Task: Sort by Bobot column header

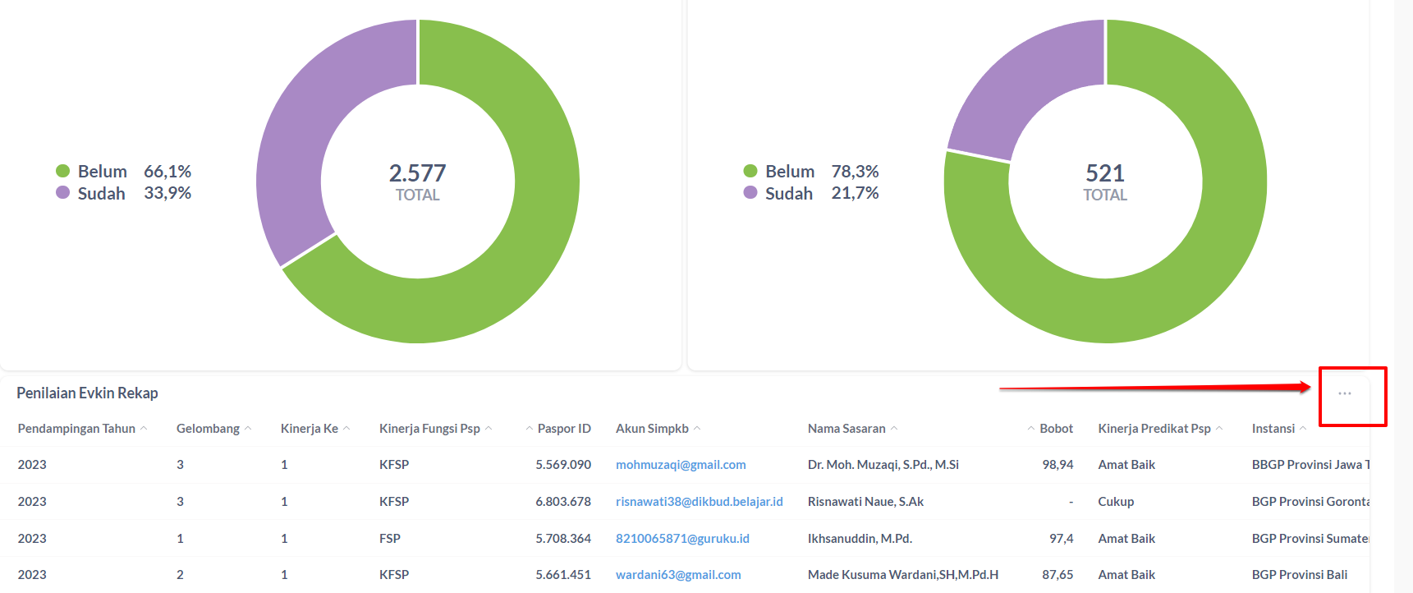Action: 1050,429
